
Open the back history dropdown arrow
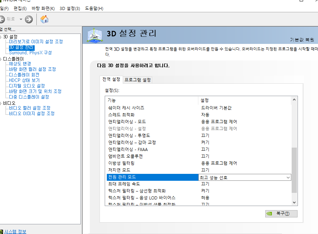click(x=21, y=19)
